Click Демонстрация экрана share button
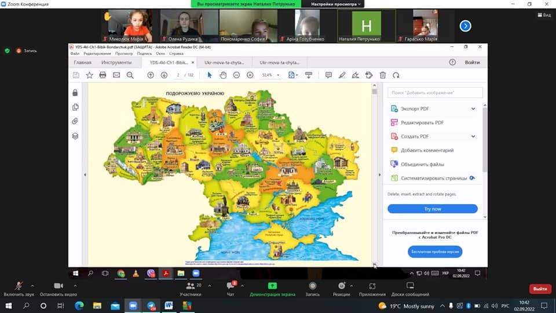556x313 pixels. [x=272, y=289]
